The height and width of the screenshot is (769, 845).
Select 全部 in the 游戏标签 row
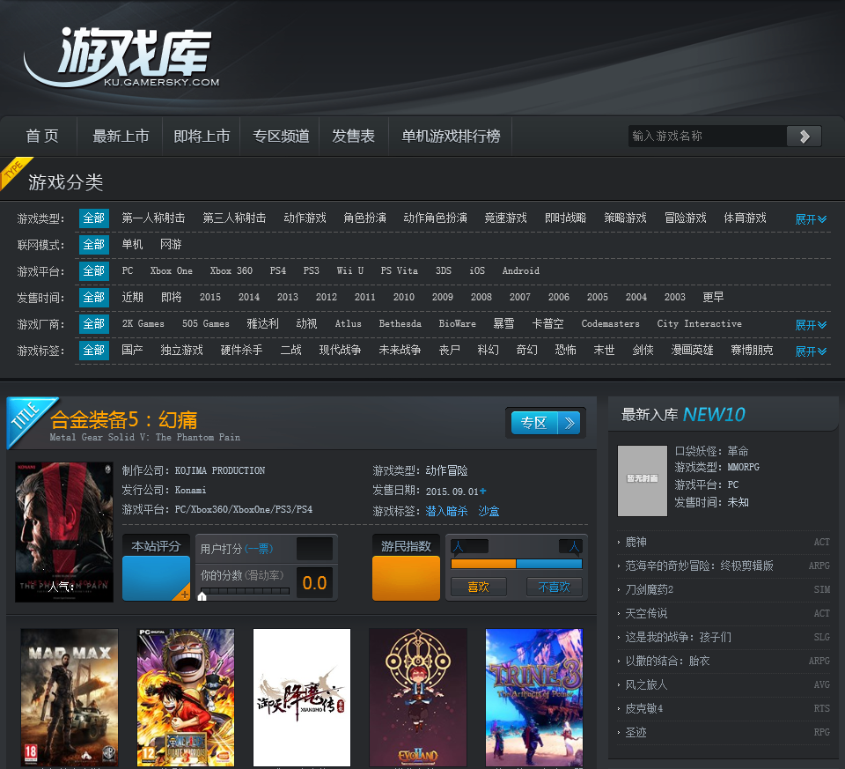pyautogui.click(x=94, y=350)
